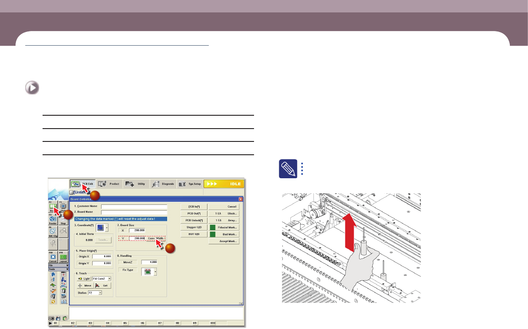Click the PCB Unlock button
528x329 pixels.
[x=194, y=220]
